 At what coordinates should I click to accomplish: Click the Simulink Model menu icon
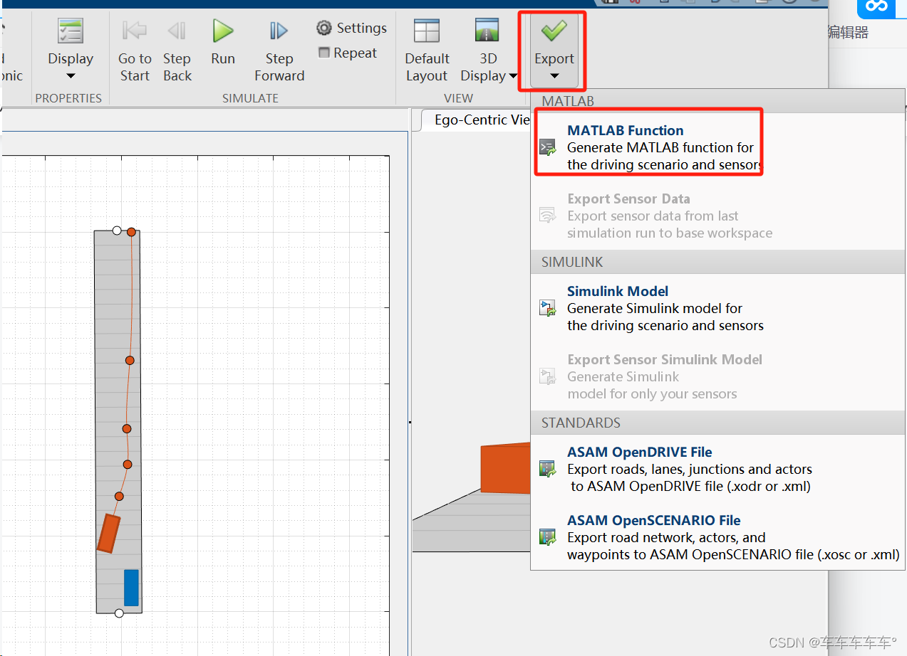click(547, 308)
